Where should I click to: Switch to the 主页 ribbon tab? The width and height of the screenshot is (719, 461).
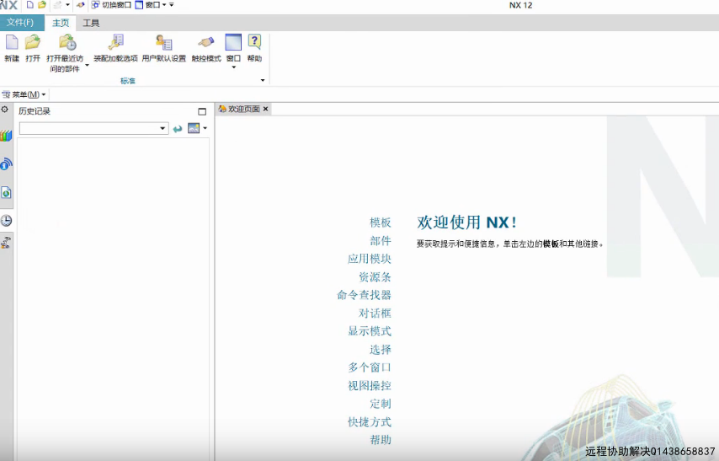(61, 23)
